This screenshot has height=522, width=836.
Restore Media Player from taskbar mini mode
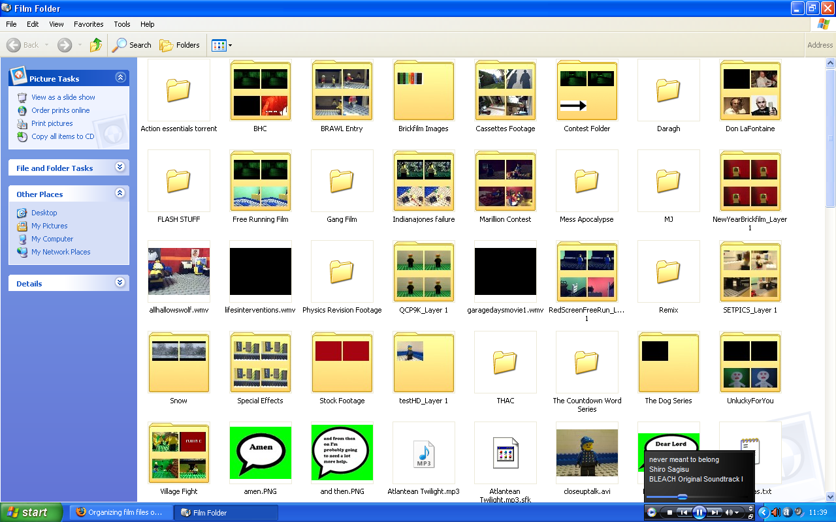[751, 516]
